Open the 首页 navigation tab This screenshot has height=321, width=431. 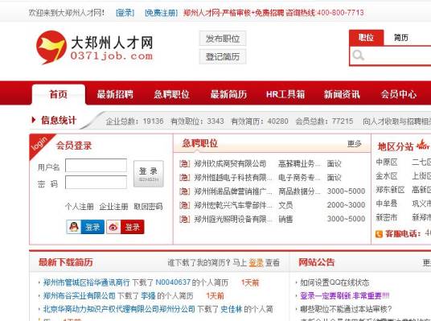pyautogui.click(x=58, y=94)
